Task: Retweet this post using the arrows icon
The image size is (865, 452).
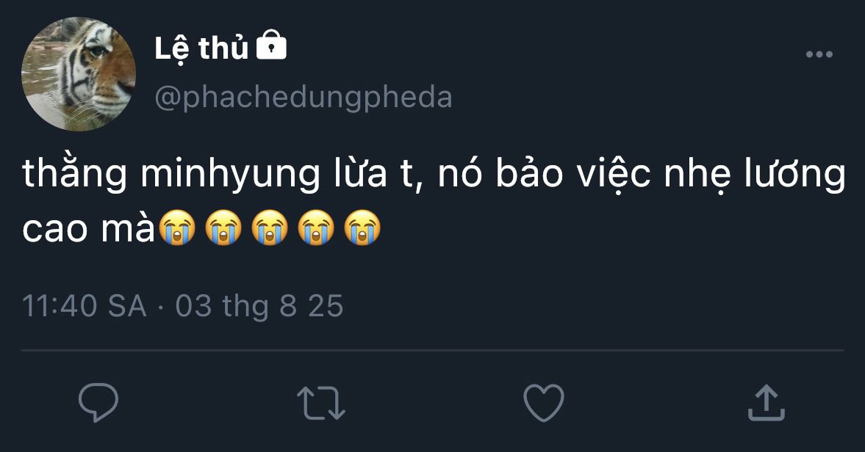Action: click(321, 404)
